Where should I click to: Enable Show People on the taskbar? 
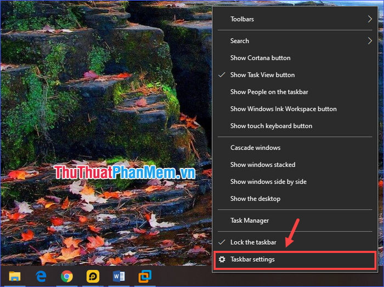click(295, 92)
